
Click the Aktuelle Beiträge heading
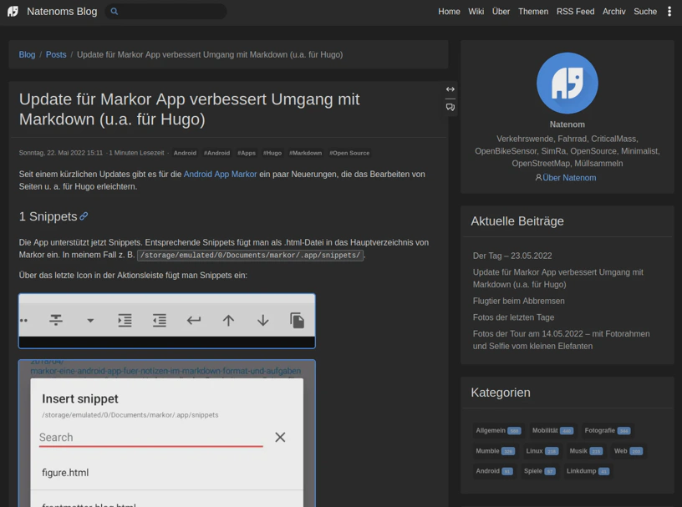517,221
